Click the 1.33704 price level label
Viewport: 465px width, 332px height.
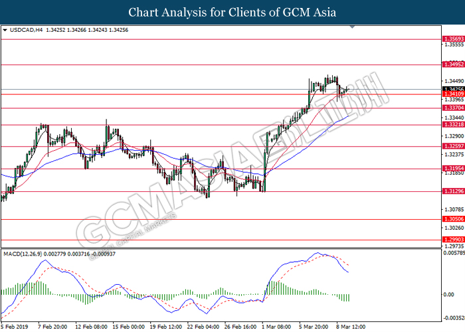tap(454, 108)
